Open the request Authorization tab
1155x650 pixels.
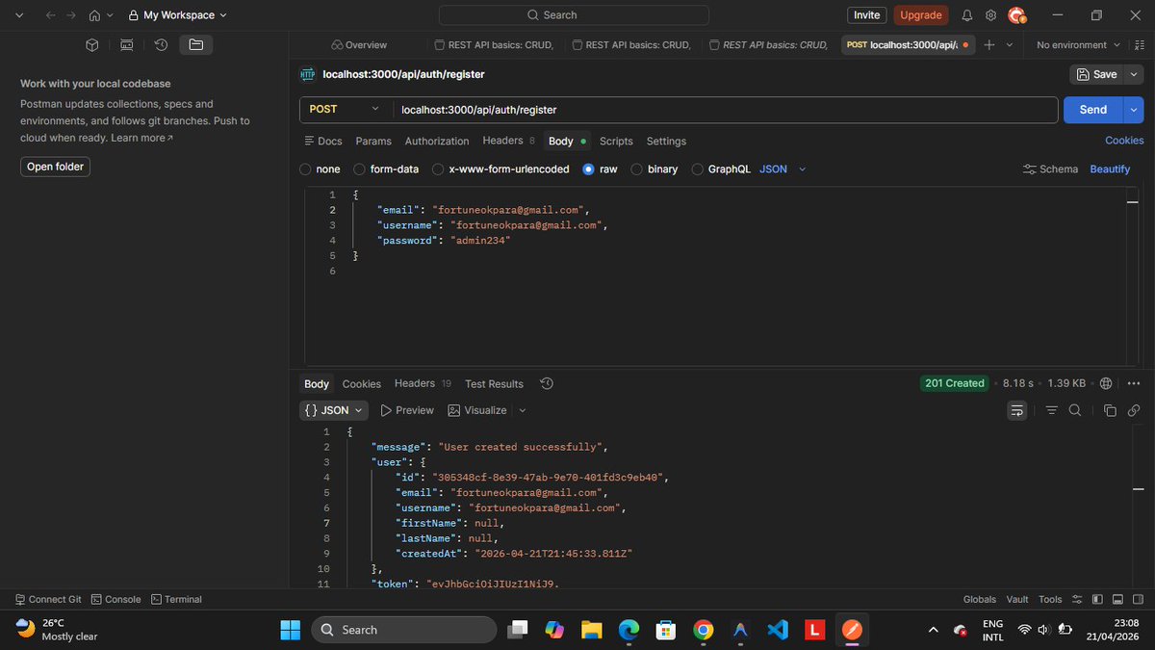437,141
